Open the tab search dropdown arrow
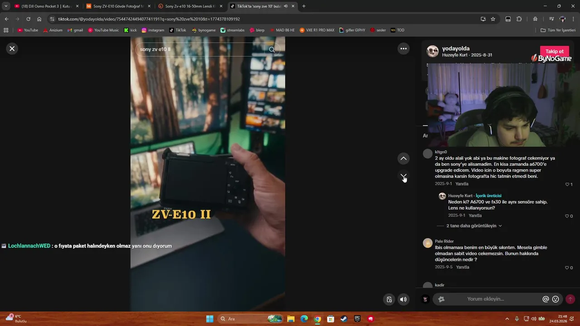580x326 pixels. (x=6, y=6)
